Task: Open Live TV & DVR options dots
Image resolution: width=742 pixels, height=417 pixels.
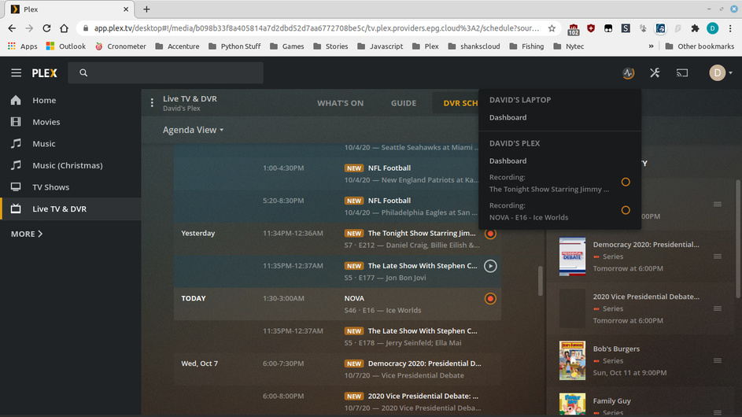Action: (x=152, y=103)
